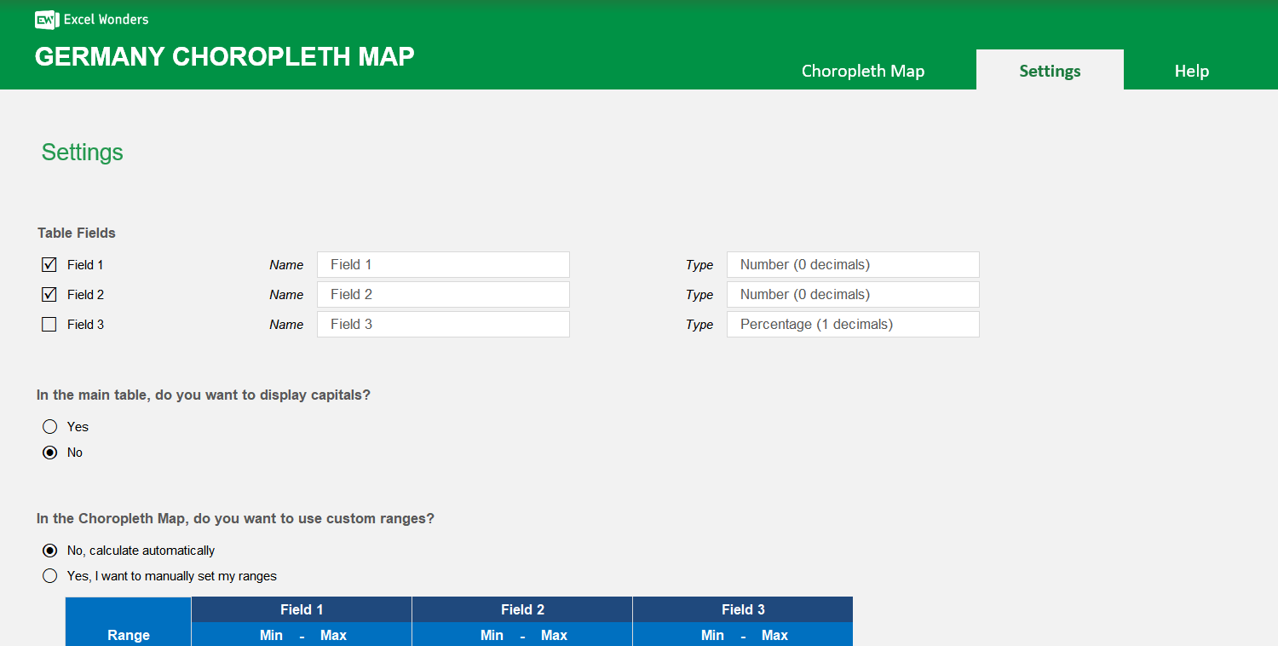Click the Field 3 Name input box
This screenshot has height=646, width=1278.
(x=443, y=324)
